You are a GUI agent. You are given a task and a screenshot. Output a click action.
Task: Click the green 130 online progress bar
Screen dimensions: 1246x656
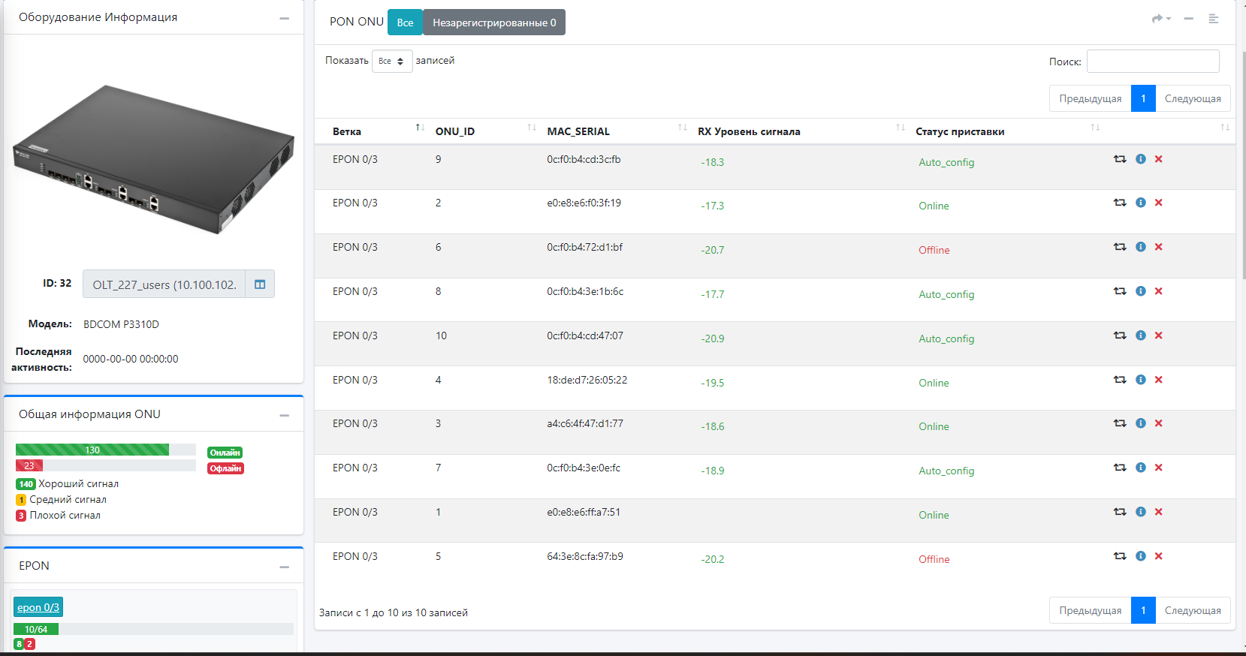coord(92,450)
